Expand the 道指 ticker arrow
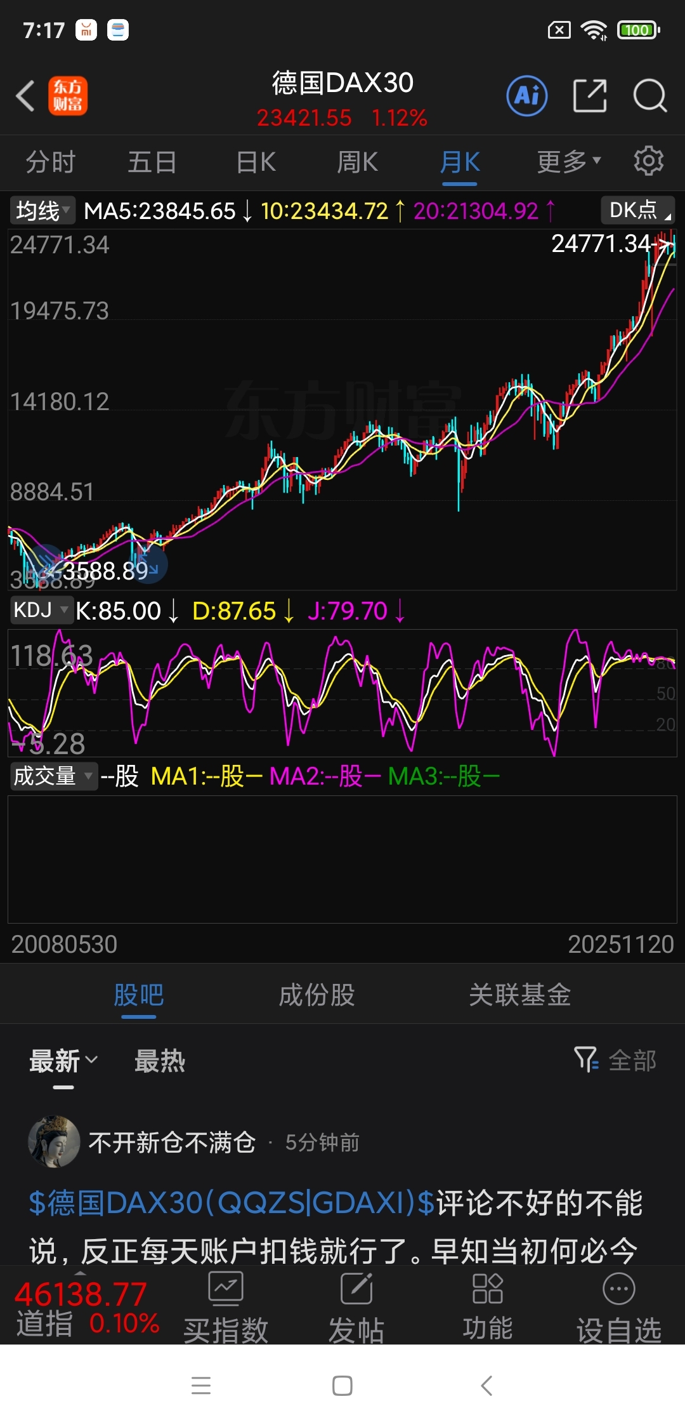 [80, 1273]
